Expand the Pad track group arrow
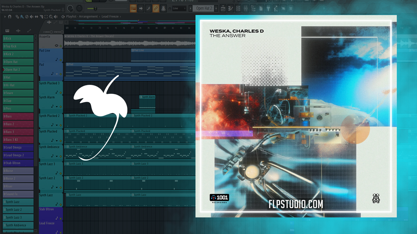Screen dimensions: 417x234 pyautogui.click(x=57, y=74)
